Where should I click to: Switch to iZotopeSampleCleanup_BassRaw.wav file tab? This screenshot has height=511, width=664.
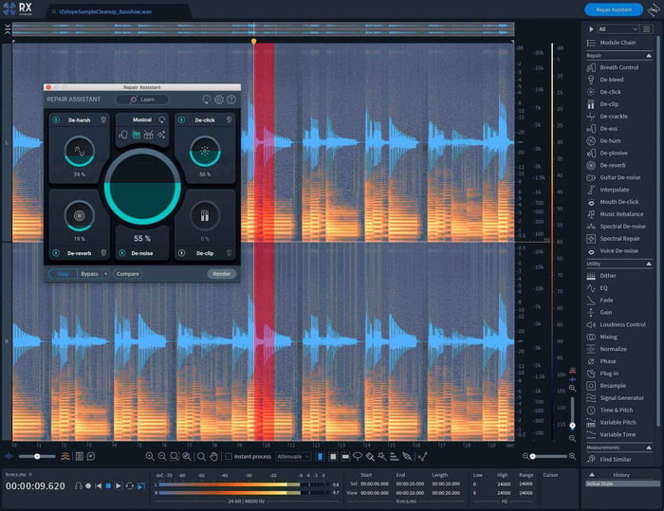tap(105, 12)
